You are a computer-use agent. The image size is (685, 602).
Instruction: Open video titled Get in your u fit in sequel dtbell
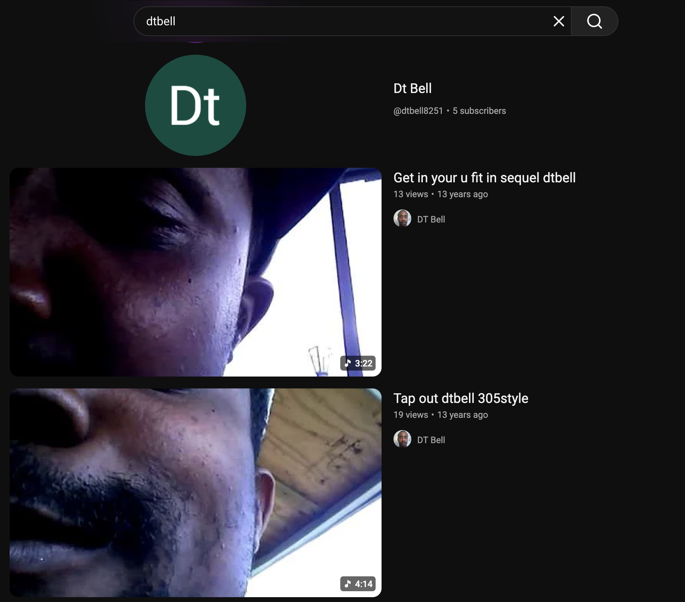tap(485, 178)
